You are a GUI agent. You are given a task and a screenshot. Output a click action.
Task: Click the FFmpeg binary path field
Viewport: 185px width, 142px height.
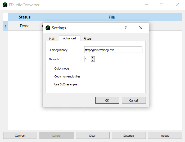pos(113,50)
